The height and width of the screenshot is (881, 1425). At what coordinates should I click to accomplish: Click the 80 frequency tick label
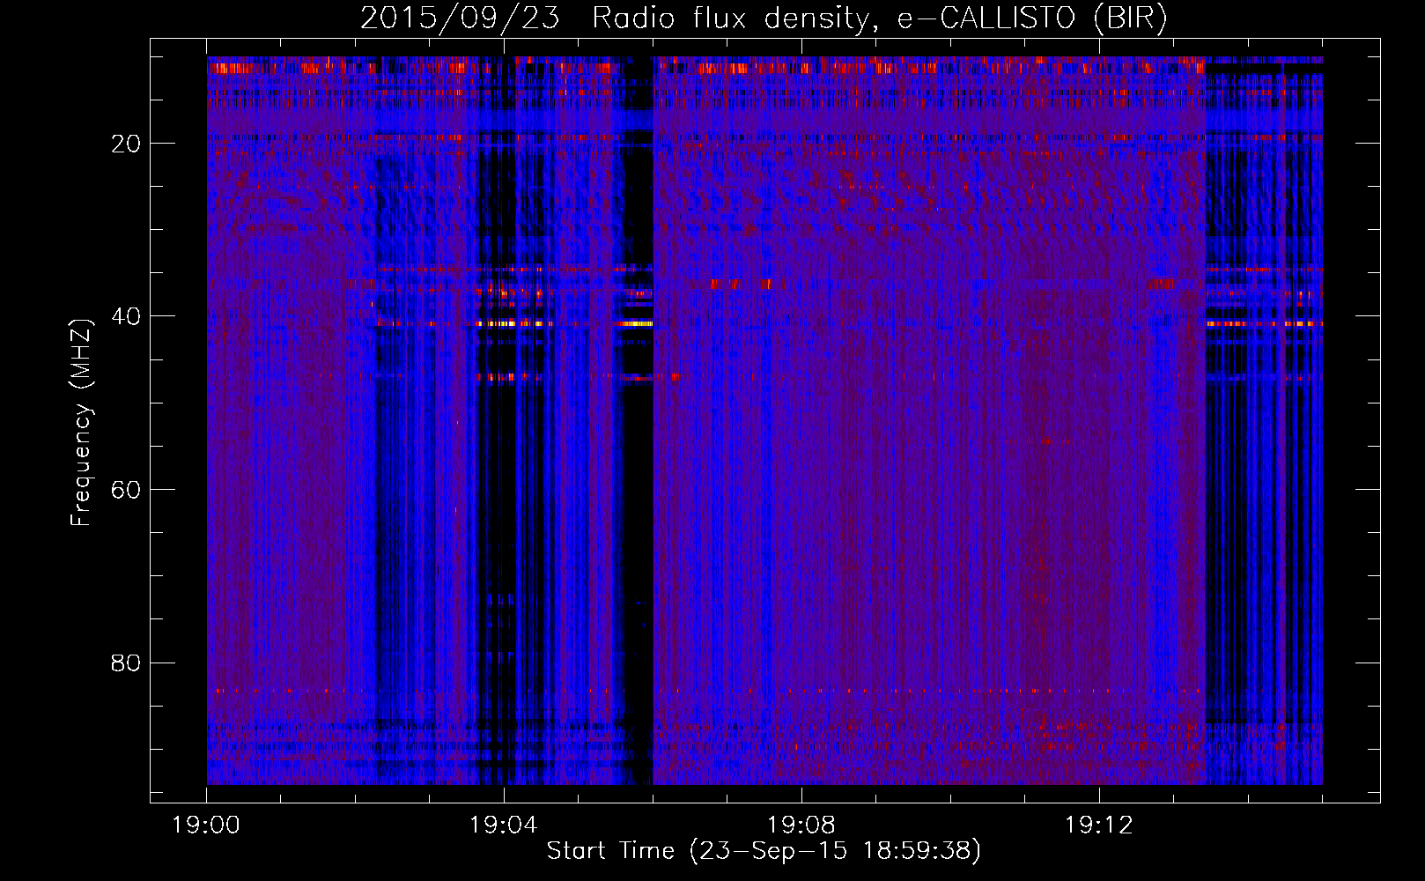[x=126, y=663]
